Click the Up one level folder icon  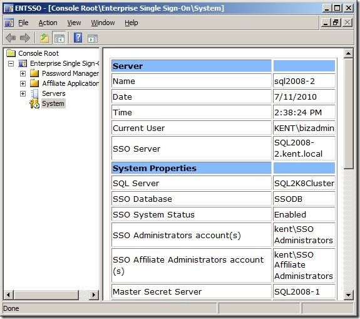tap(44, 38)
